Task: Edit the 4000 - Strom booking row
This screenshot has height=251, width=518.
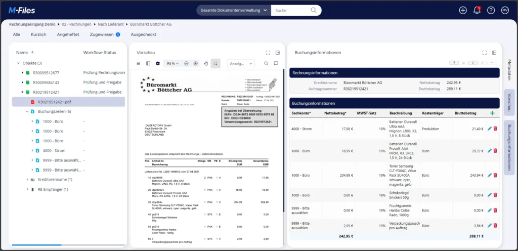Action: coord(490,129)
